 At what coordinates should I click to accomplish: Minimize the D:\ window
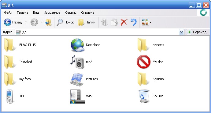pyautogui.click(x=192, y=5)
